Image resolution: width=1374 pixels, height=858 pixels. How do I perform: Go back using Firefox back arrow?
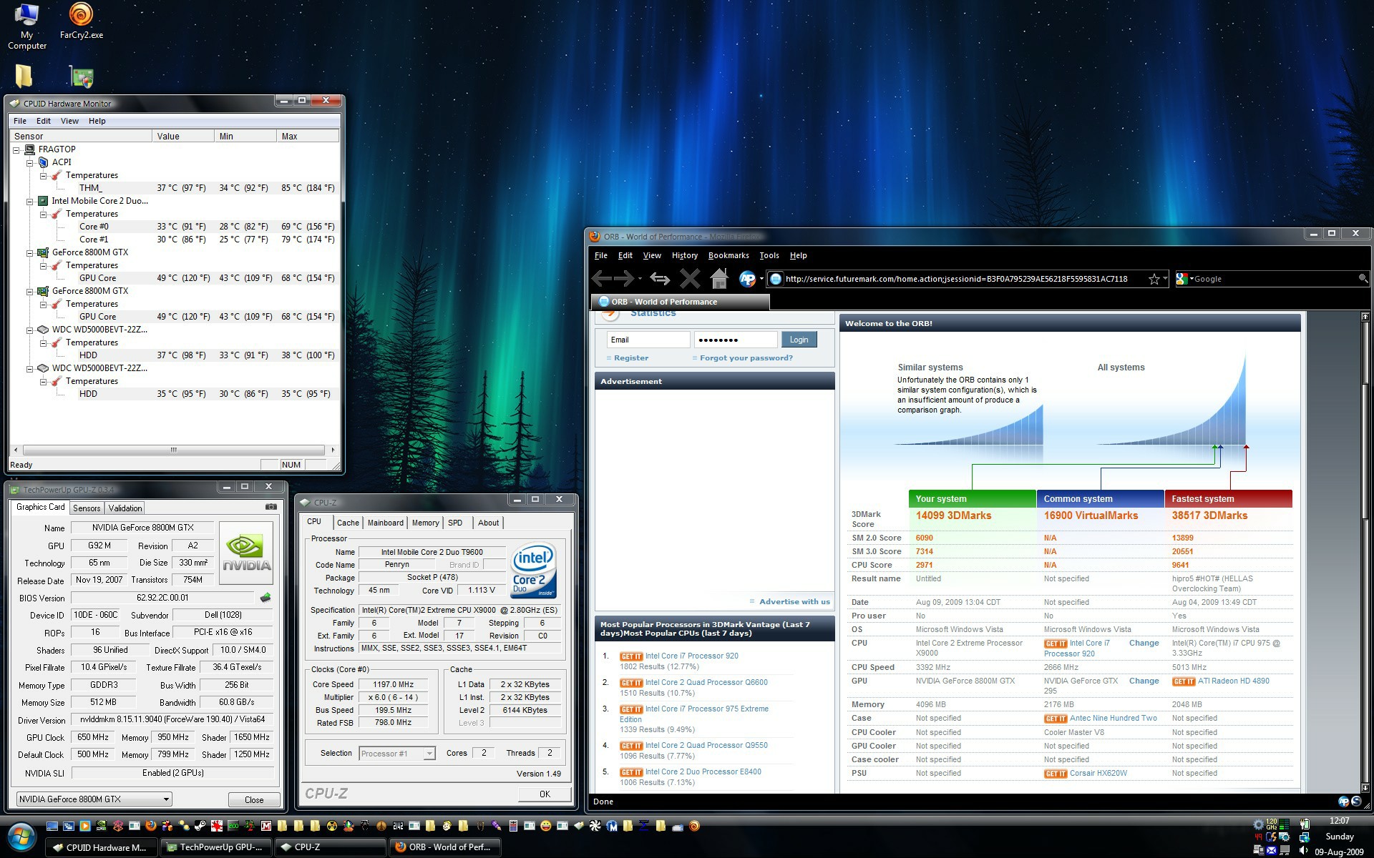tap(602, 279)
